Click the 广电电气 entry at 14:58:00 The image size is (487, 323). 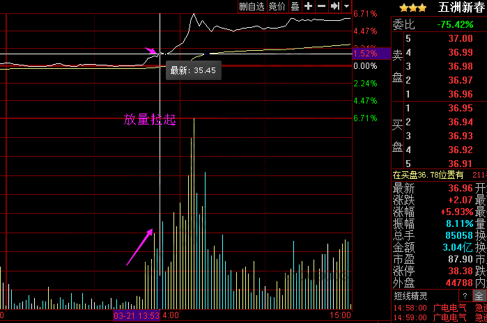[449, 307]
